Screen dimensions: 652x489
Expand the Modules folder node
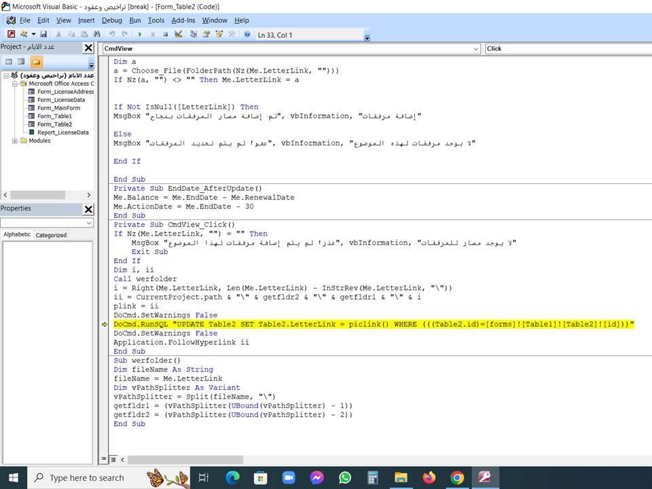coord(14,141)
